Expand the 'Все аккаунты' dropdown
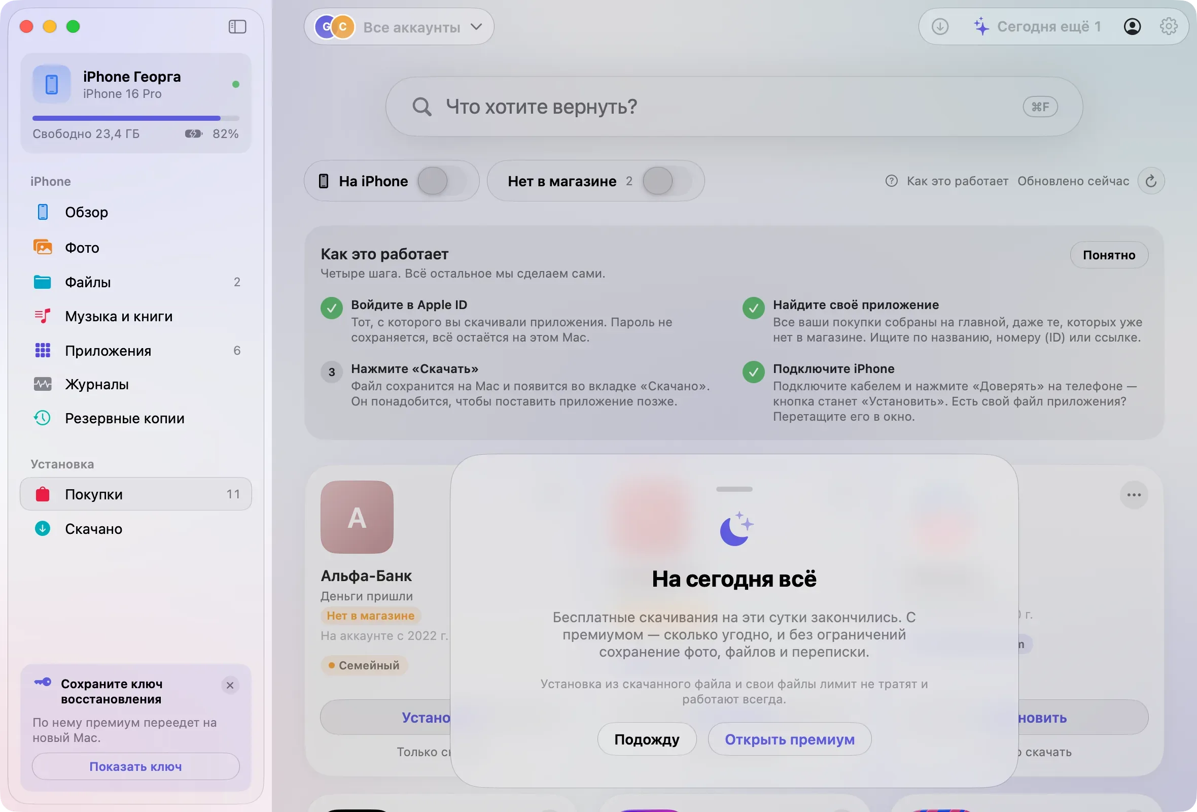The image size is (1197, 812). [x=399, y=27]
